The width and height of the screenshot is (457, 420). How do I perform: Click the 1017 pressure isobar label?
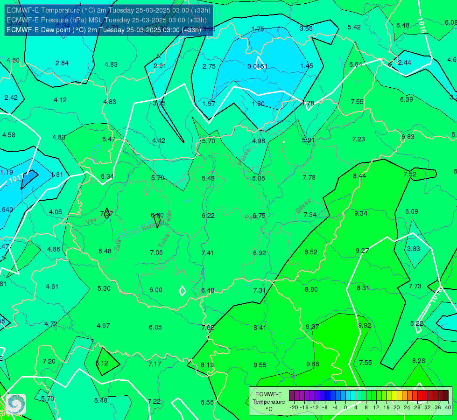click(17, 178)
